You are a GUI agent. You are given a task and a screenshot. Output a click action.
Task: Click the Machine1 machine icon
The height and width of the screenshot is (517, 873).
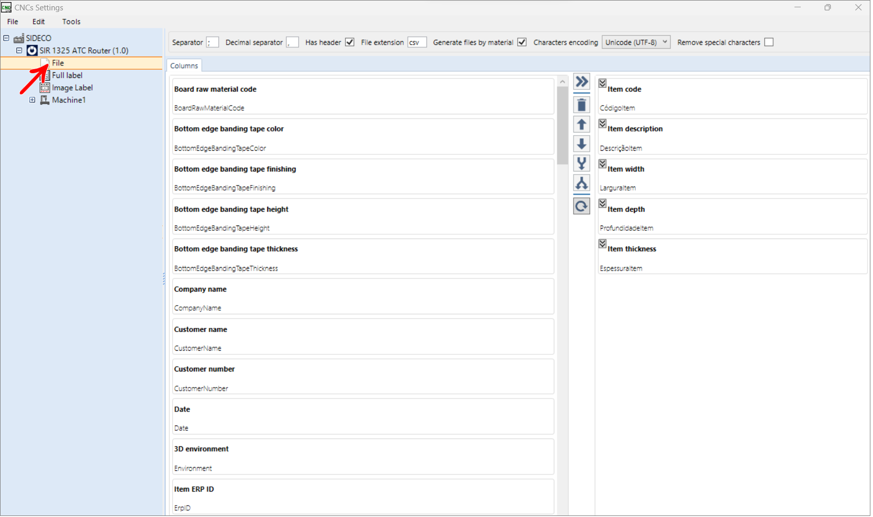pyautogui.click(x=45, y=100)
